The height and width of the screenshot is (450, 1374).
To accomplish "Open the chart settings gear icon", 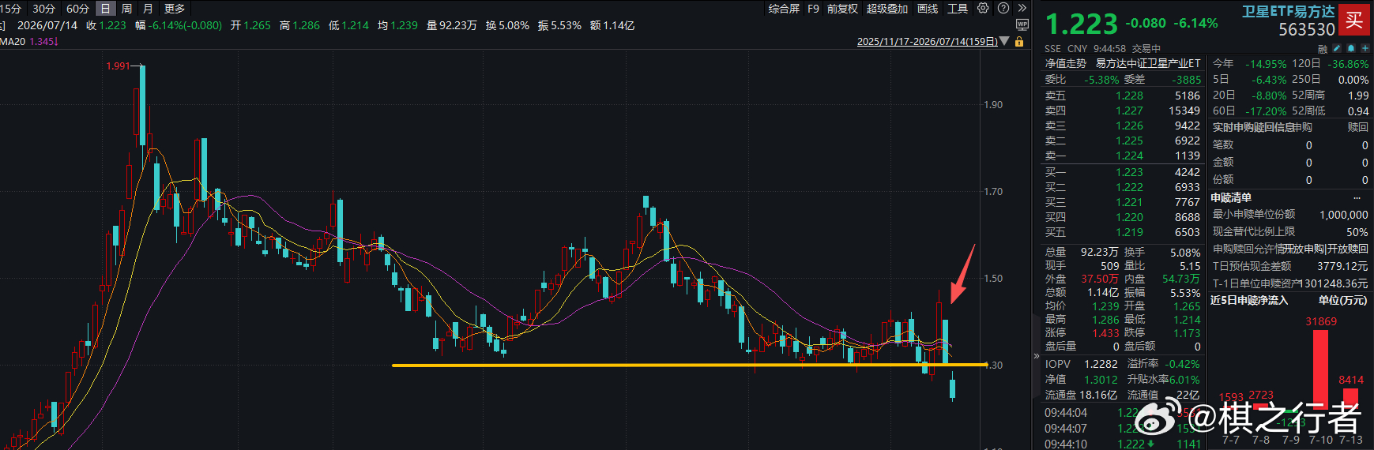I will (983, 8).
